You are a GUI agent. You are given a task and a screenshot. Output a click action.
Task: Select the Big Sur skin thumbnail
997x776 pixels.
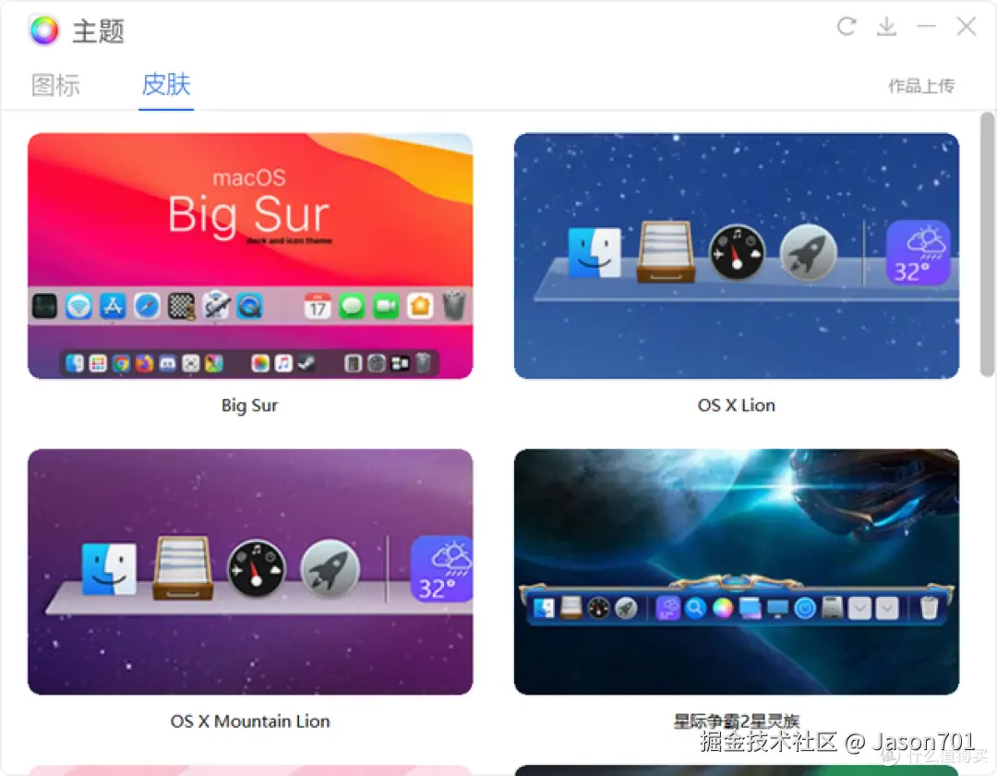point(249,255)
